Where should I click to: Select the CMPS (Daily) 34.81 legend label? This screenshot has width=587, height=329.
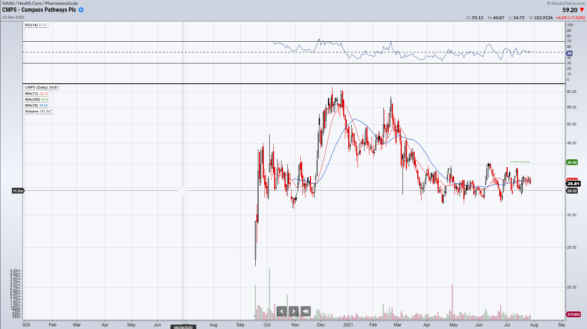41,87
